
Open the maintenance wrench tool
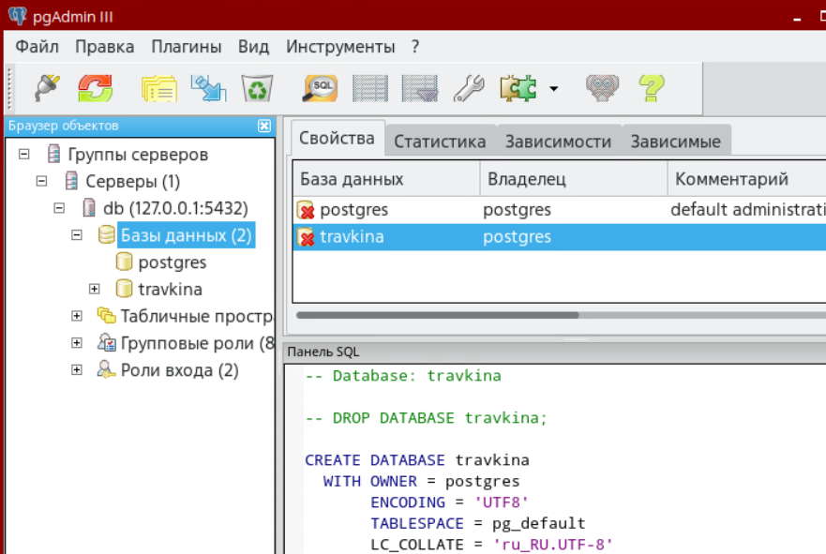coord(469,88)
